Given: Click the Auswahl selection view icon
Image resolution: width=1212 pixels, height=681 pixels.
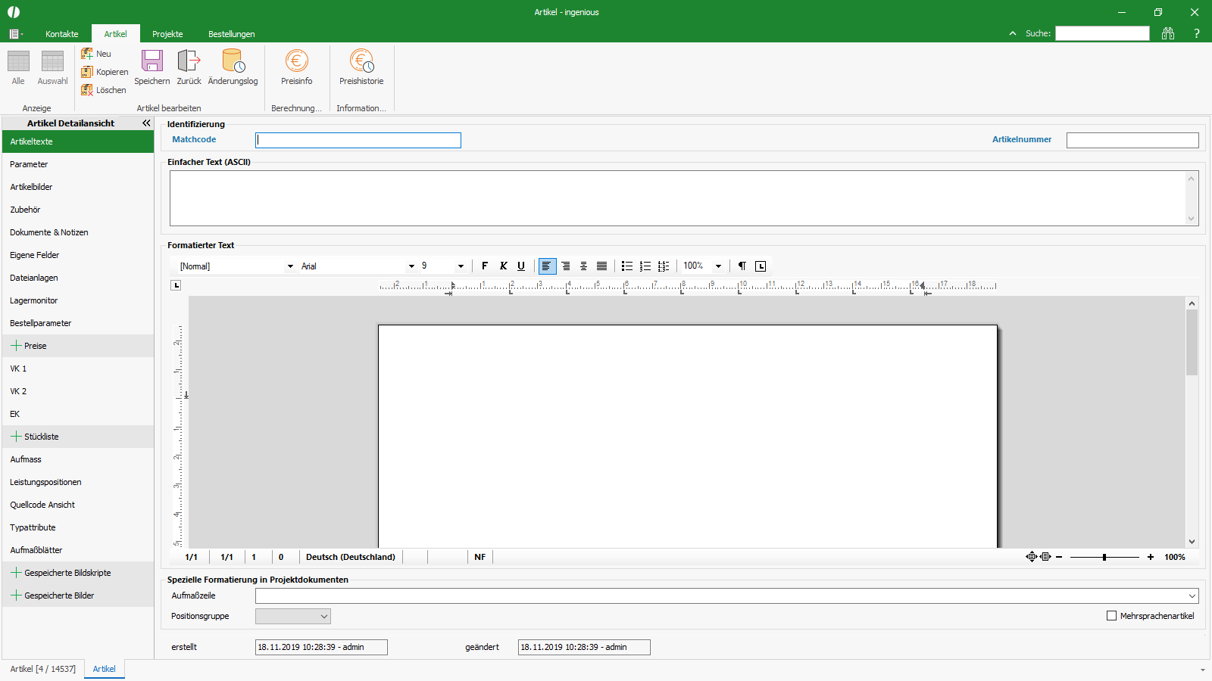Looking at the screenshot, I should pyautogui.click(x=52, y=61).
